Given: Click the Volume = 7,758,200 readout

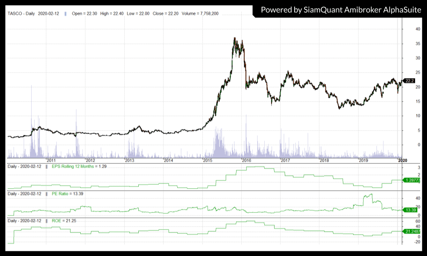Looking at the screenshot, I should [x=200, y=14].
